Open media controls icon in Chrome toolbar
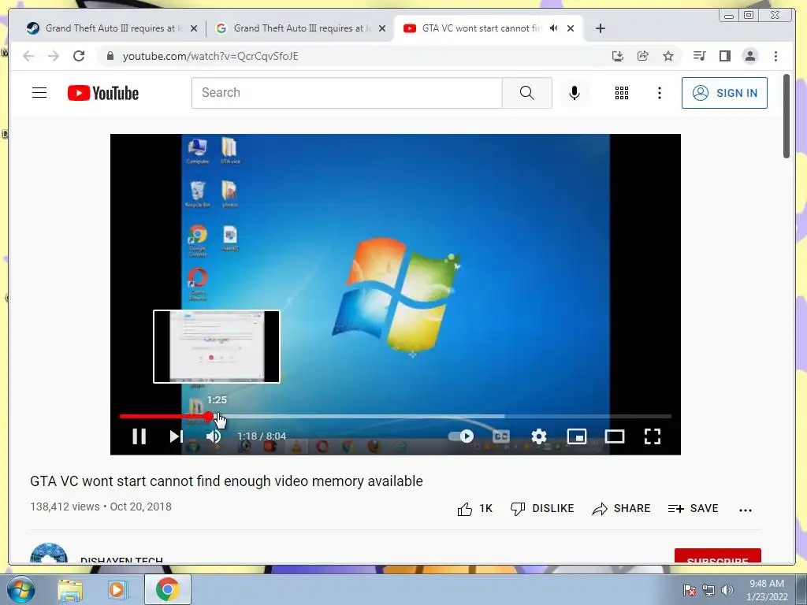Screen dimensions: 807x605 (700, 56)
